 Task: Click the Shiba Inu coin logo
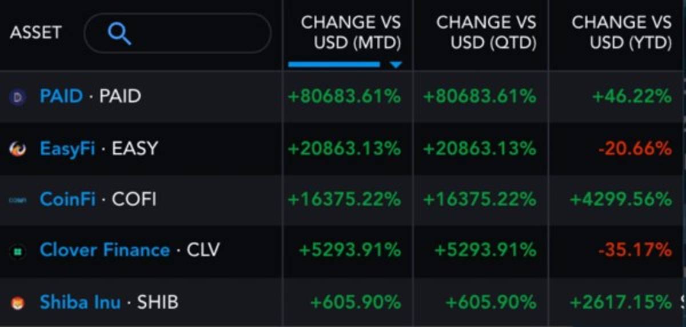(x=18, y=302)
